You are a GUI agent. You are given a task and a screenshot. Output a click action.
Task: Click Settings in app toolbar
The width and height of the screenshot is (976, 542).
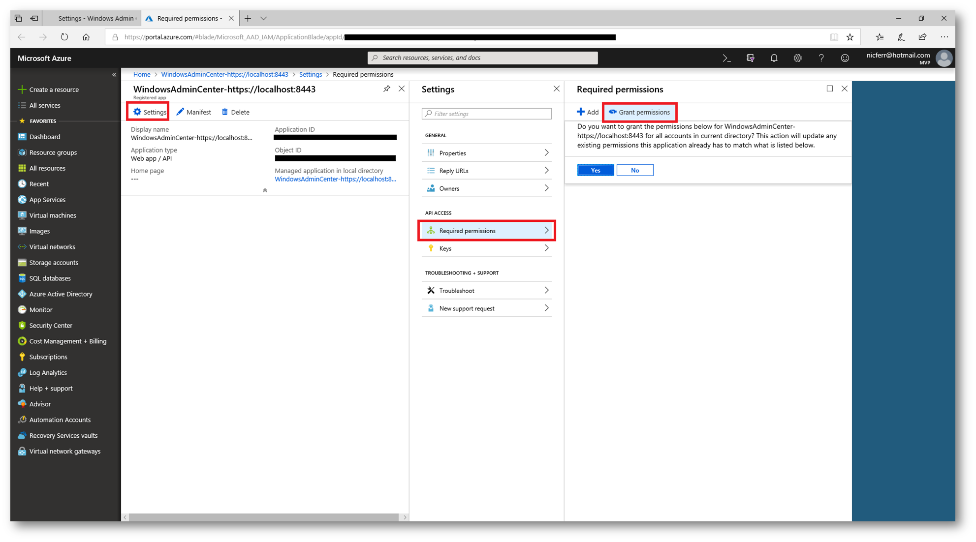[150, 112]
